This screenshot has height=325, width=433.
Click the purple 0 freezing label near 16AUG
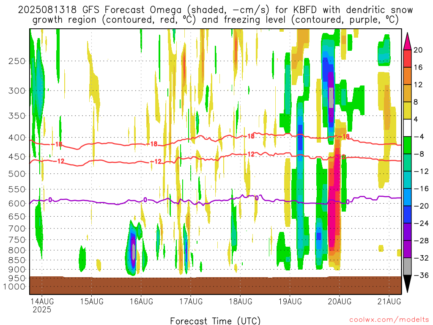145,200
